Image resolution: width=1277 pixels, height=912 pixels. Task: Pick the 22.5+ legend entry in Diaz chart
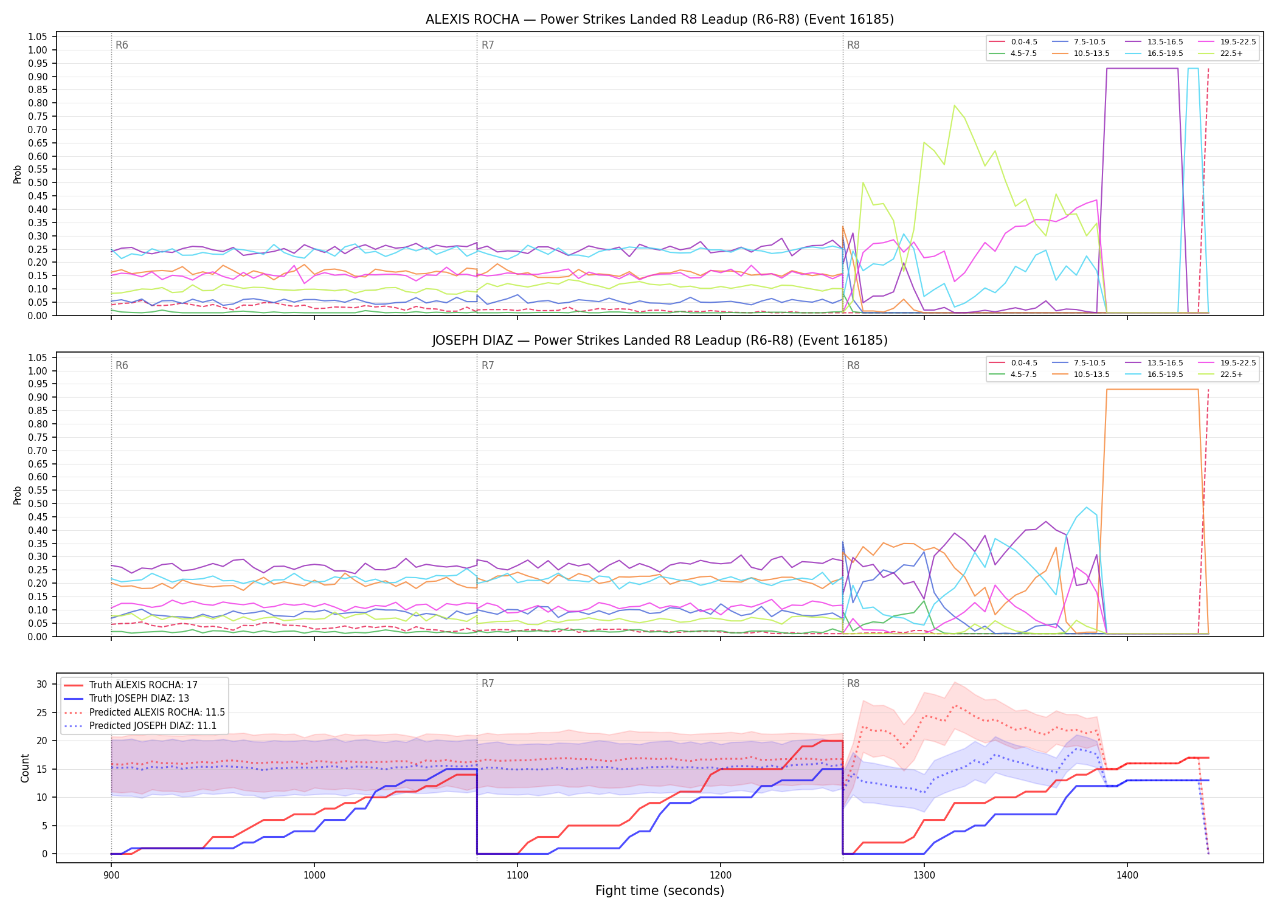pos(1221,375)
